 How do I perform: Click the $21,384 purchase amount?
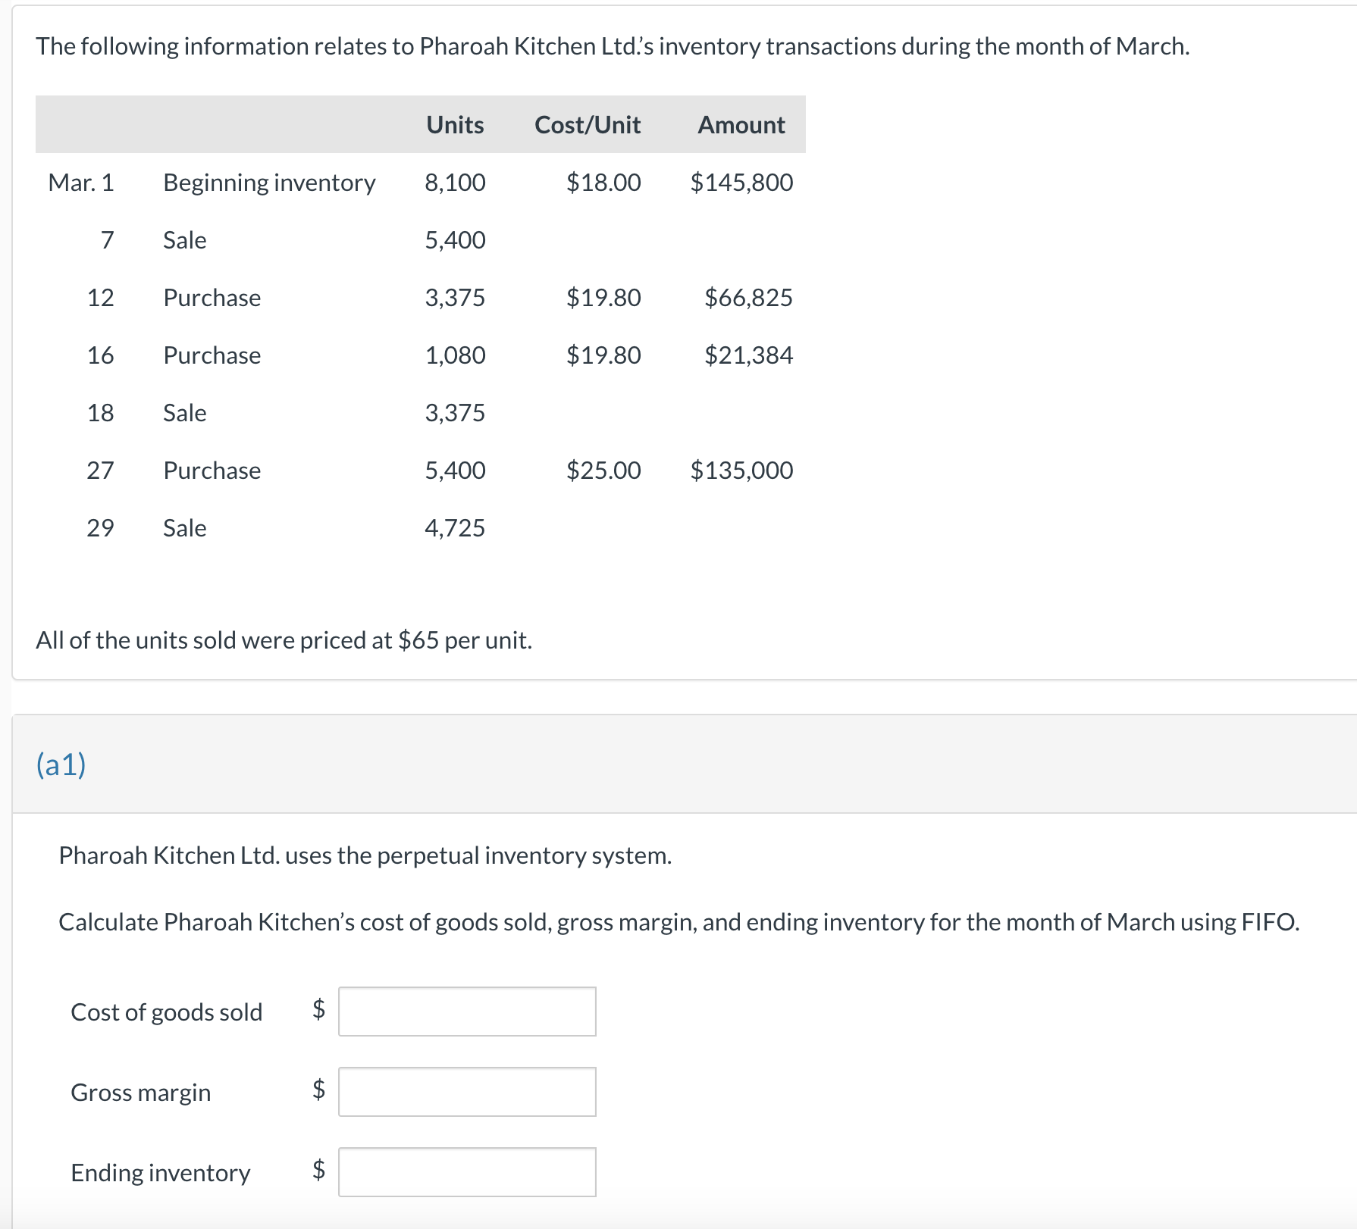click(x=748, y=355)
